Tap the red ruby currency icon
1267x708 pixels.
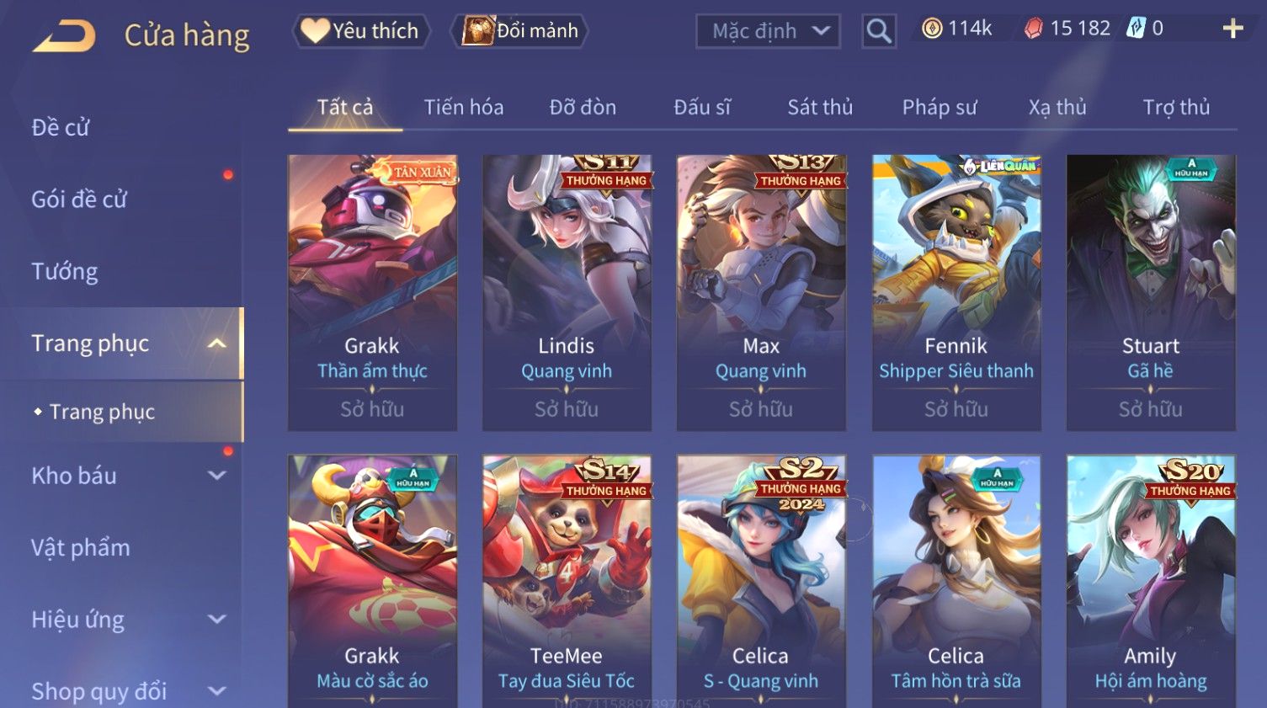tap(1033, 29)
